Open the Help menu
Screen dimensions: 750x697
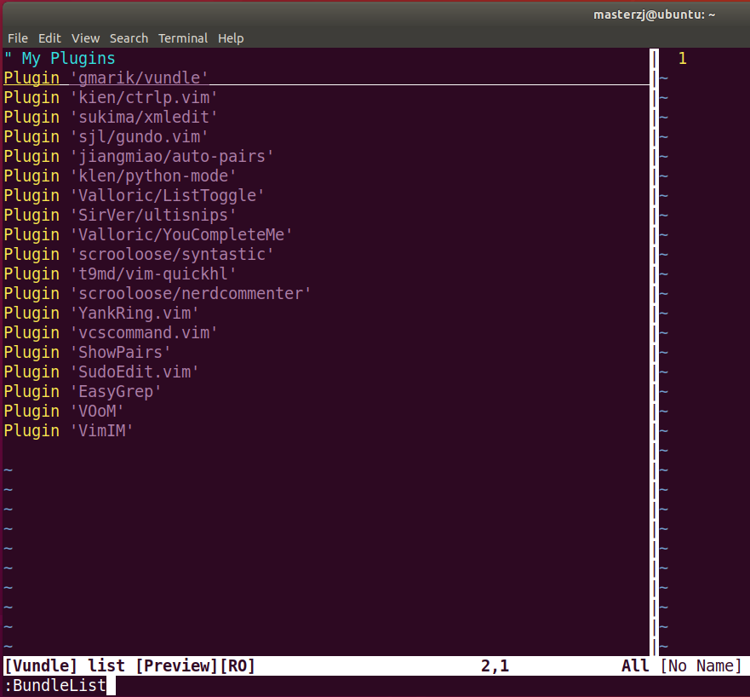[x=231, y=38]
